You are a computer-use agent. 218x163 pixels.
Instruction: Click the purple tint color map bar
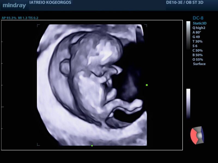click(188, 104)
